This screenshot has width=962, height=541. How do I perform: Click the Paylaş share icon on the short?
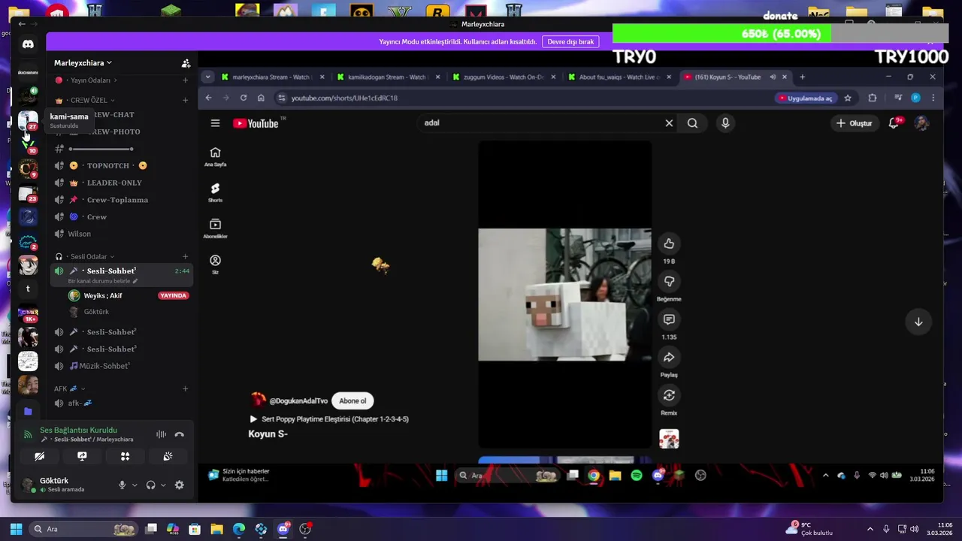pos(669,358)
